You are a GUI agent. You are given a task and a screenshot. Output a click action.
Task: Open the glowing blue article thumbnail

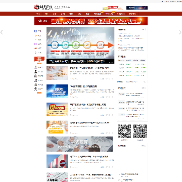tap(57, 91)
